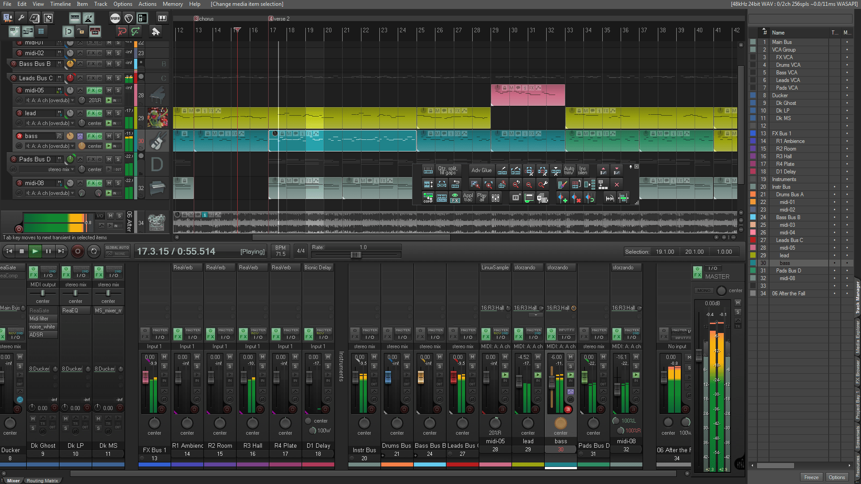The width and height of the screenshot is (861, 484).
Task: Toggle the repeat loop transport button
Action: coord(94,251)
